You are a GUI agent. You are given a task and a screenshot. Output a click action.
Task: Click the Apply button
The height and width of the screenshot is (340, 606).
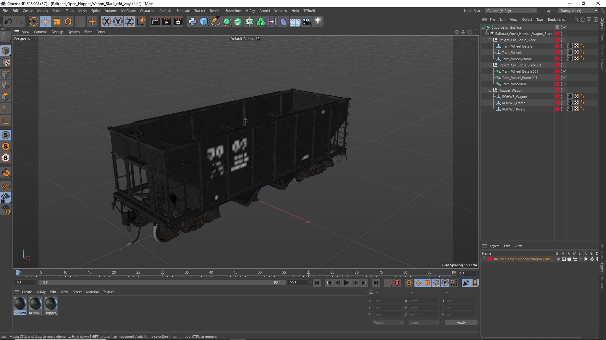pos(461,322)
